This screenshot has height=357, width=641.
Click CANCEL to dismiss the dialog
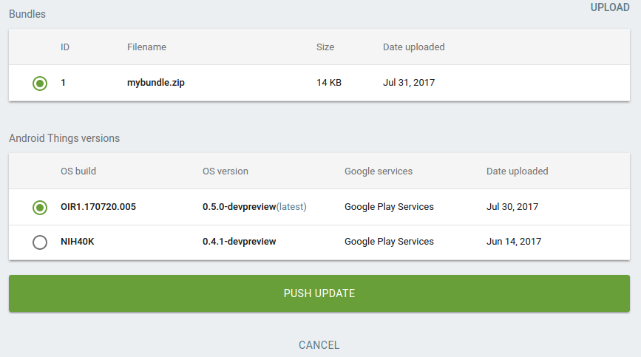[319, 345]
